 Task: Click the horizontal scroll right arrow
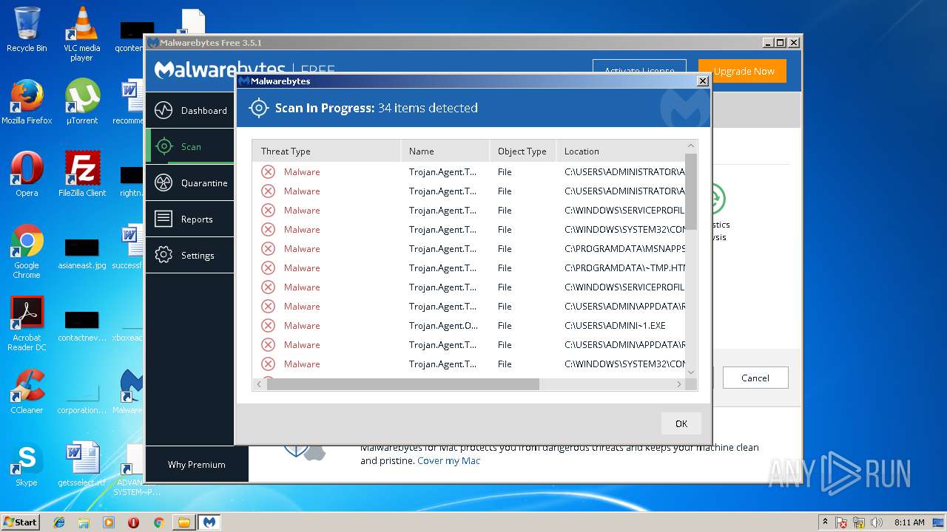pyautogui.click(x=678, y=384)
